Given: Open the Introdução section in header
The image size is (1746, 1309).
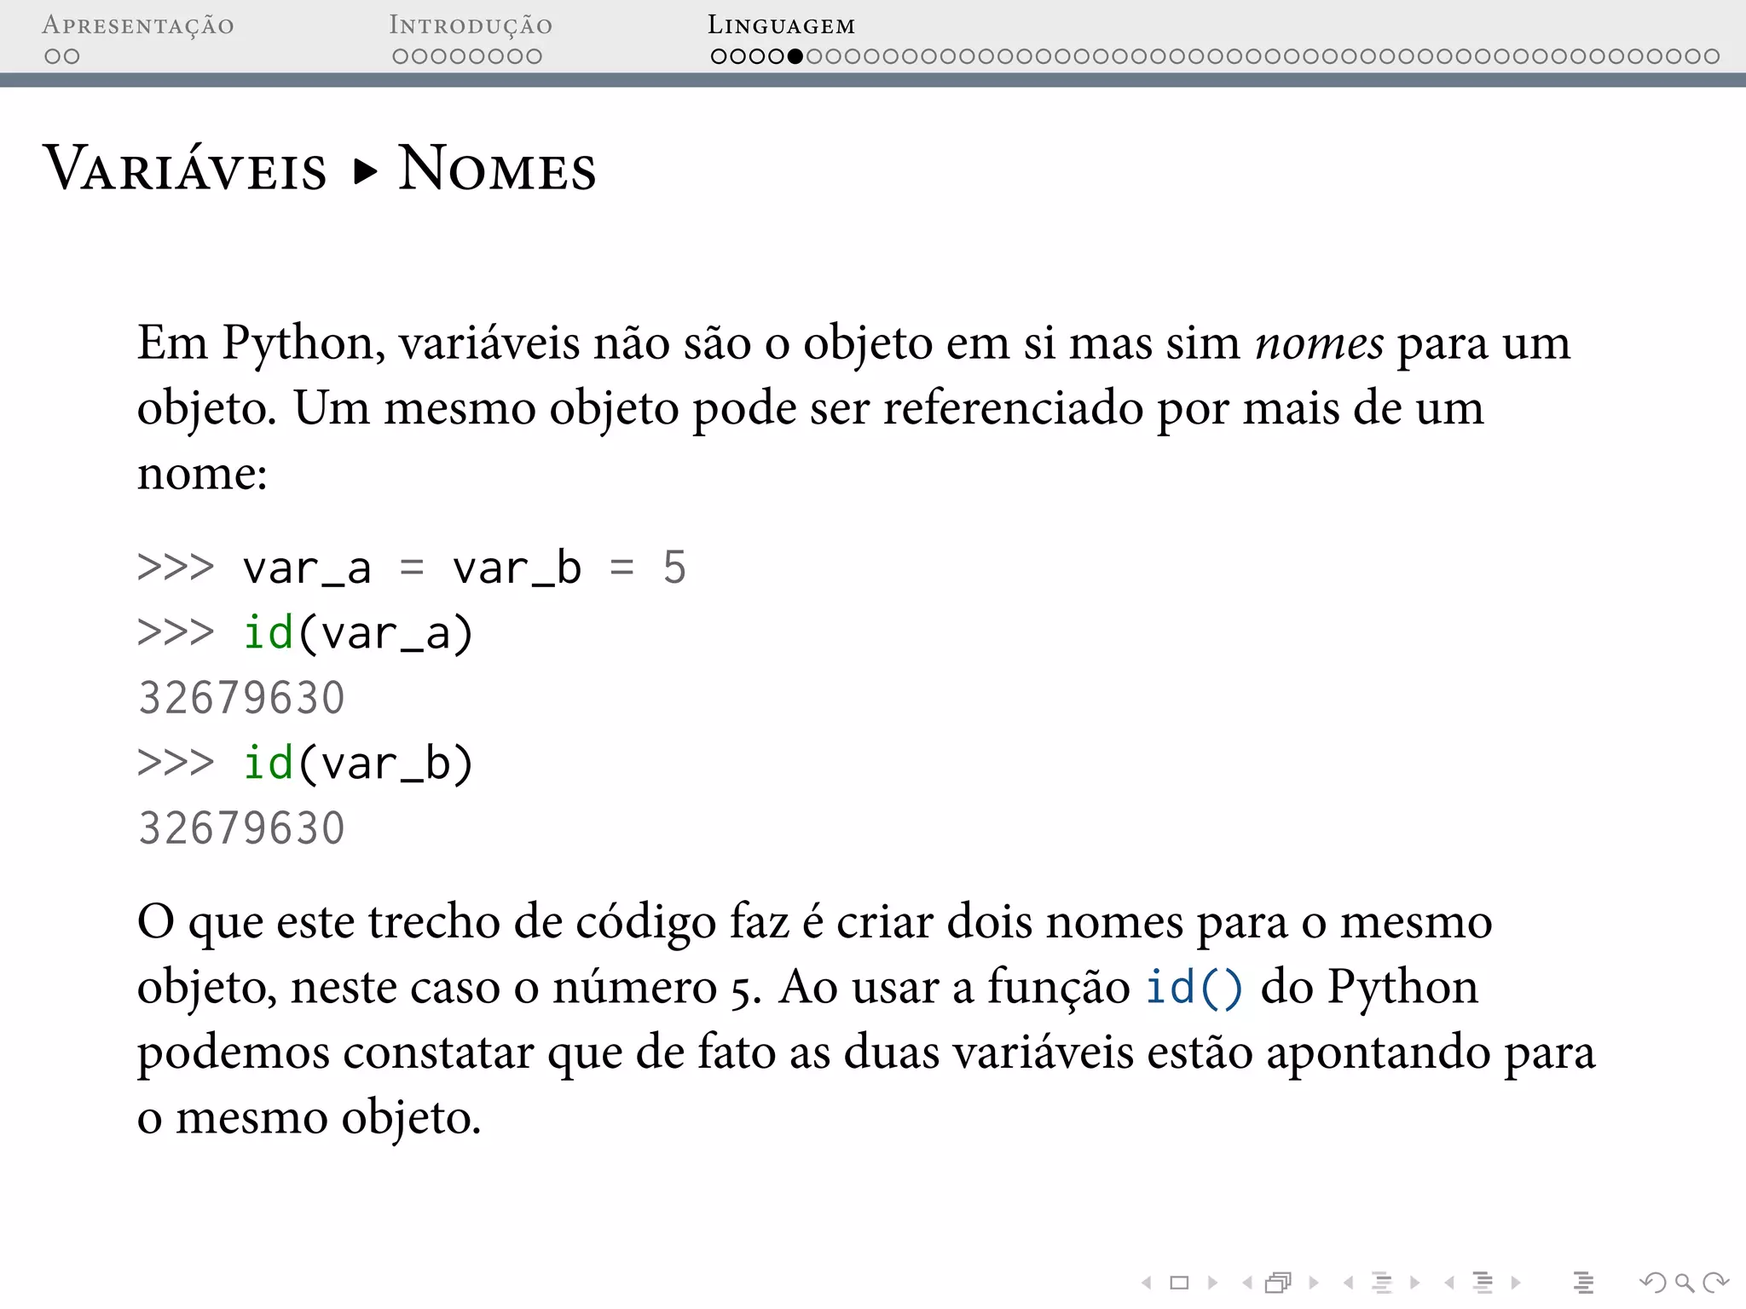Looking at the screenshot, I should pyautogui.click(x=471, y=25).
